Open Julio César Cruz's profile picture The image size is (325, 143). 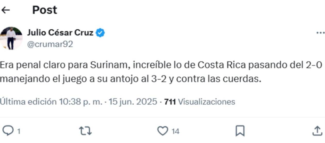pyautogui.click(x=11, y=38)
